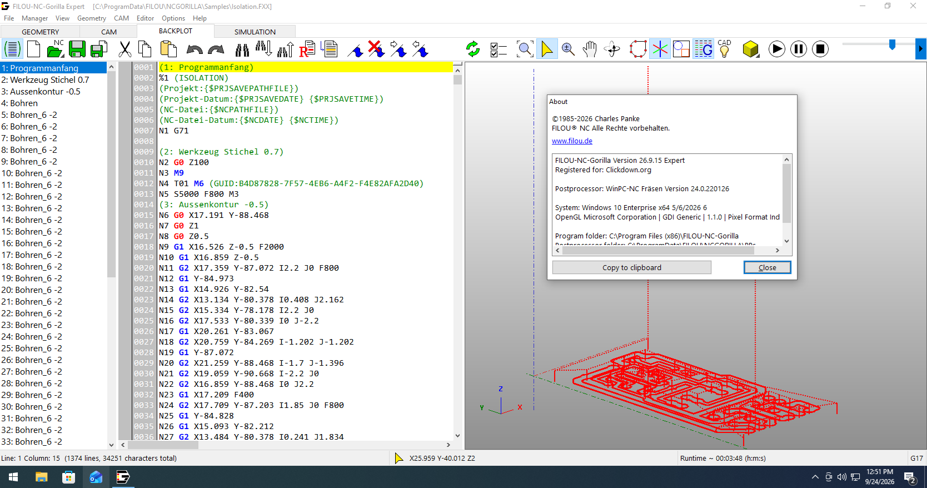Open the Options menu
The image size is (927, 488).
[173, 18]
